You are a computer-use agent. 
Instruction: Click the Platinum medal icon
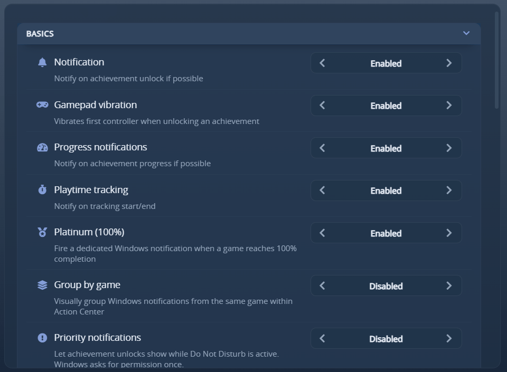pyautogui.click(x=42, y=232)
